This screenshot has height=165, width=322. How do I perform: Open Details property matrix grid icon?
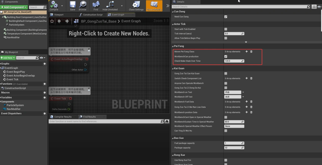click(314, 7)
